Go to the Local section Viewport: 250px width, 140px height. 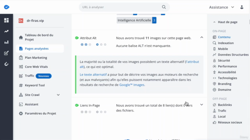(222, 117)
